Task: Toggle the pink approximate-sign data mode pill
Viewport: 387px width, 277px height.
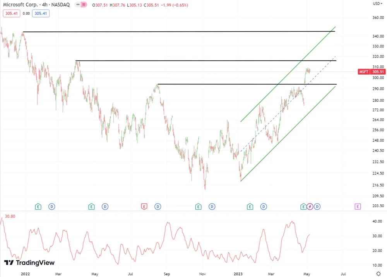Action: click(x=84, y=5)
